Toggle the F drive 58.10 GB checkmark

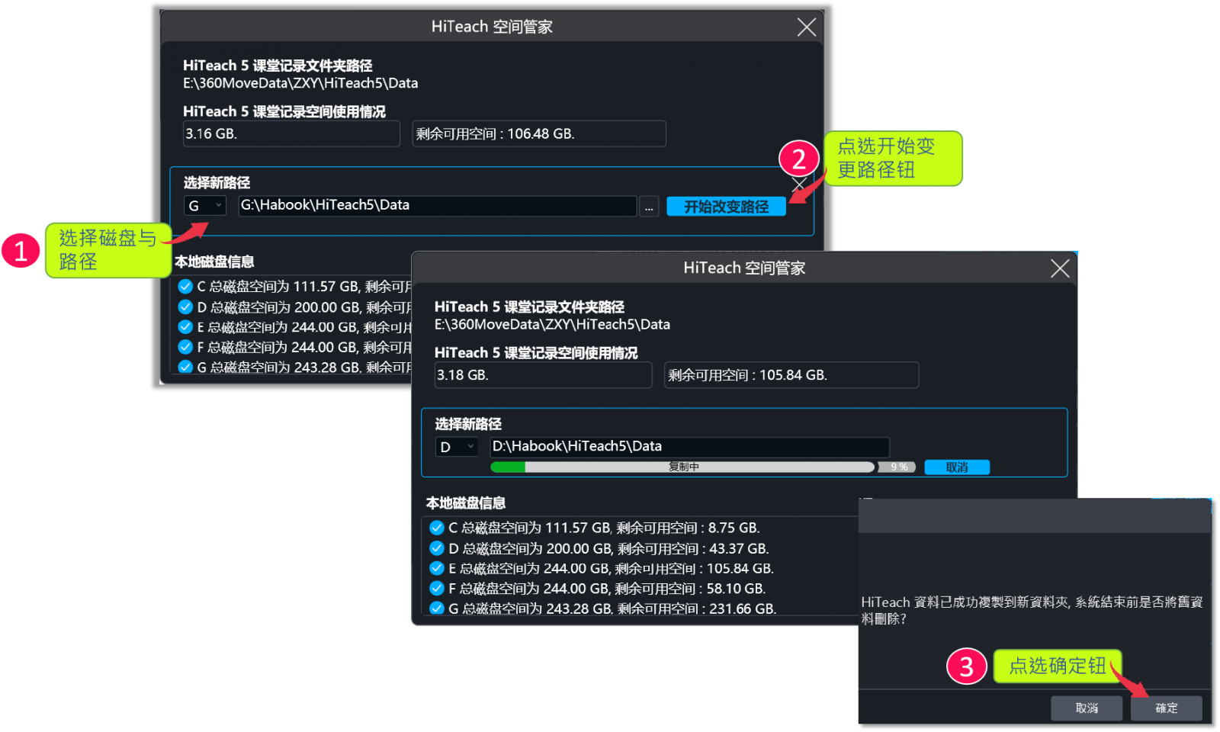(x=437, y=588)
